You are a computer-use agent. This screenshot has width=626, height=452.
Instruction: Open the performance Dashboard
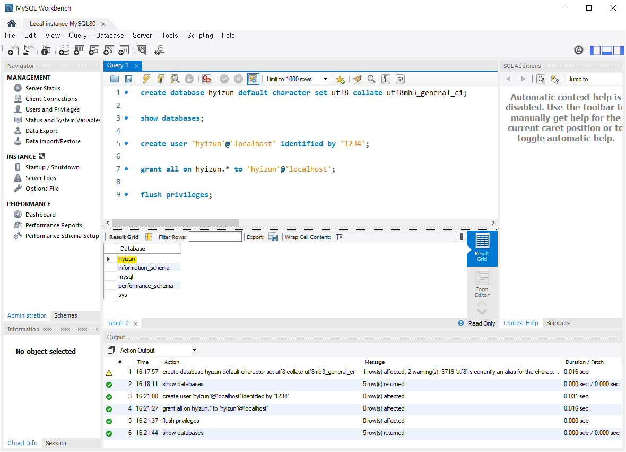click(x=40, y=215)
